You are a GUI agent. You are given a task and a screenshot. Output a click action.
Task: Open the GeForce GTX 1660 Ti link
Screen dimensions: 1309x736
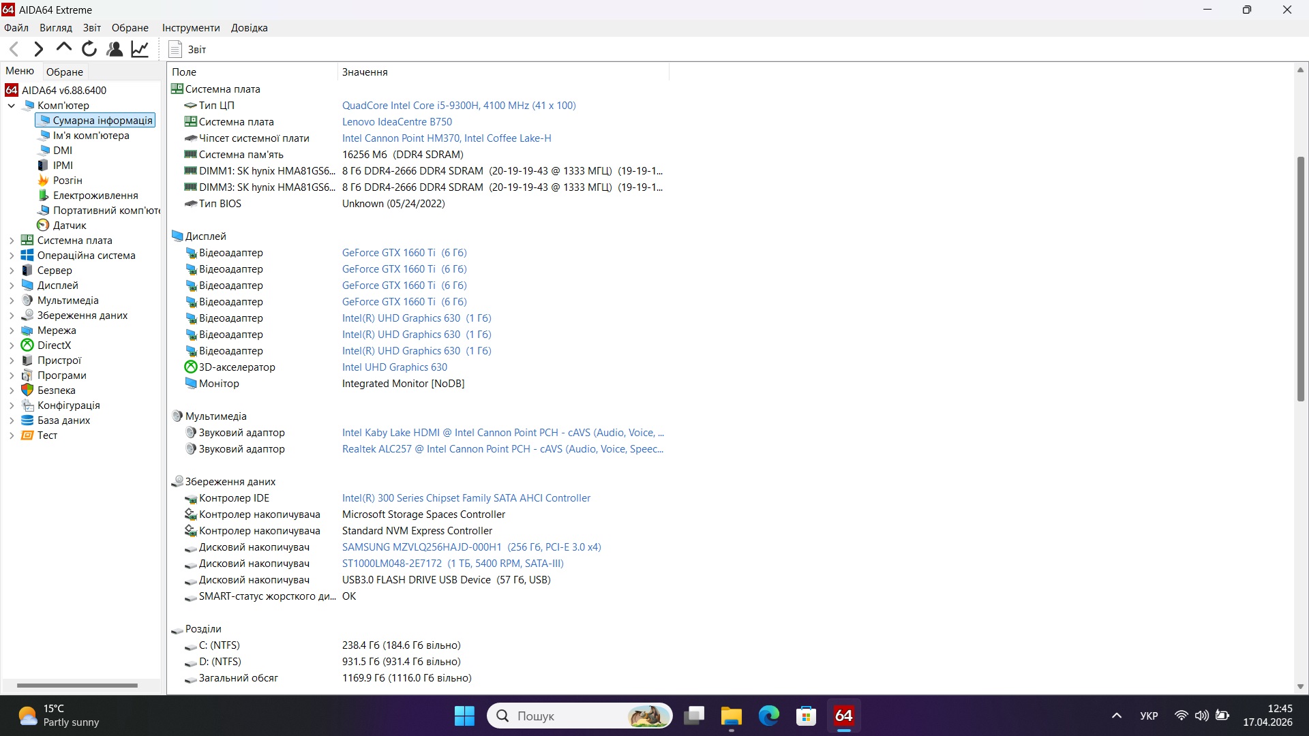point(389,252)
